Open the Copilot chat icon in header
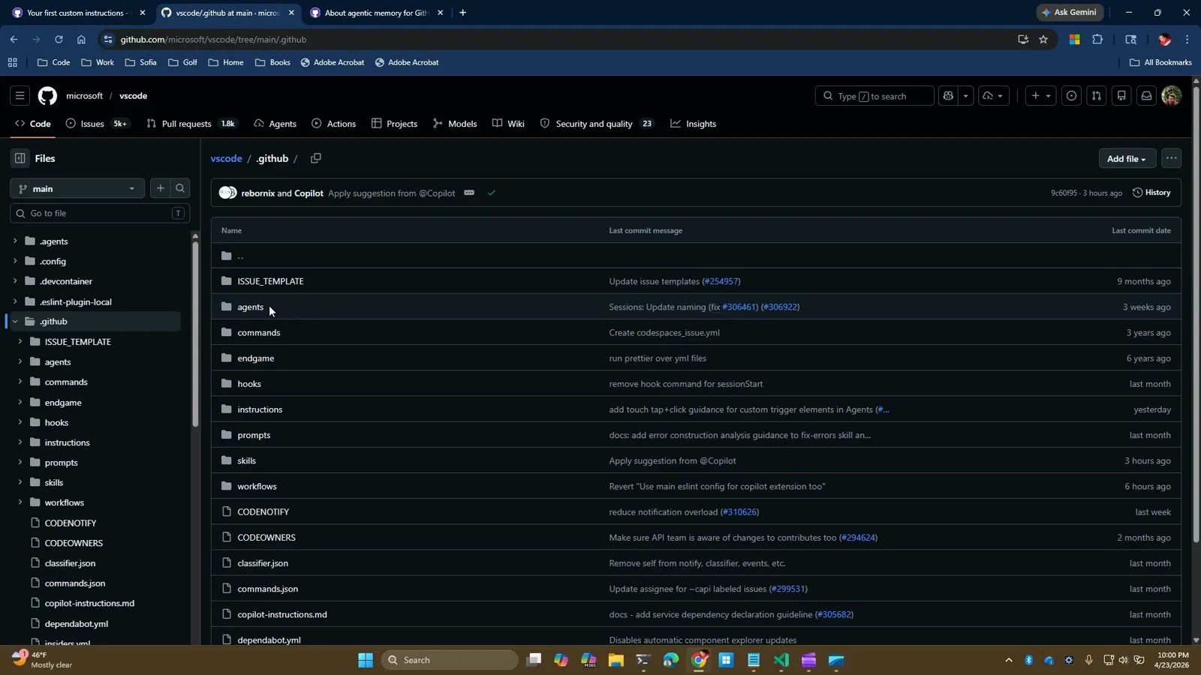1201x675 pixels. click(949, 96)
